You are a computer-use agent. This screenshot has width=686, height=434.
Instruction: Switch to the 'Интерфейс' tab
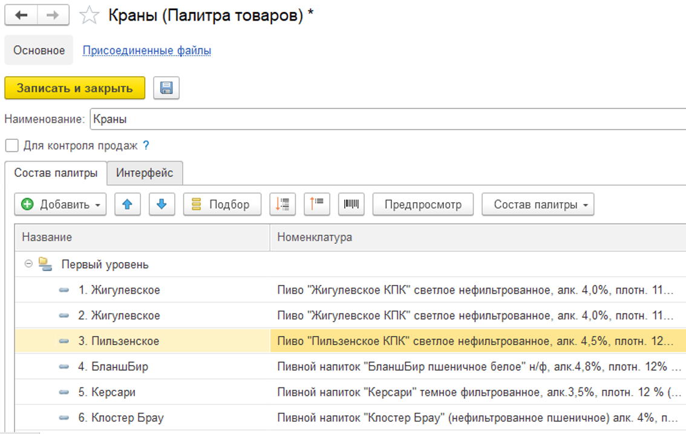[x=145, y=173]
